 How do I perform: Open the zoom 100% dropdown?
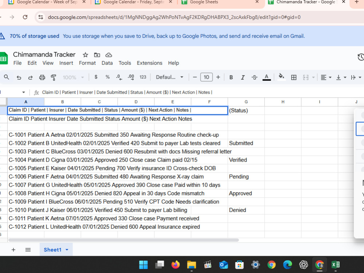pos(73,77)
